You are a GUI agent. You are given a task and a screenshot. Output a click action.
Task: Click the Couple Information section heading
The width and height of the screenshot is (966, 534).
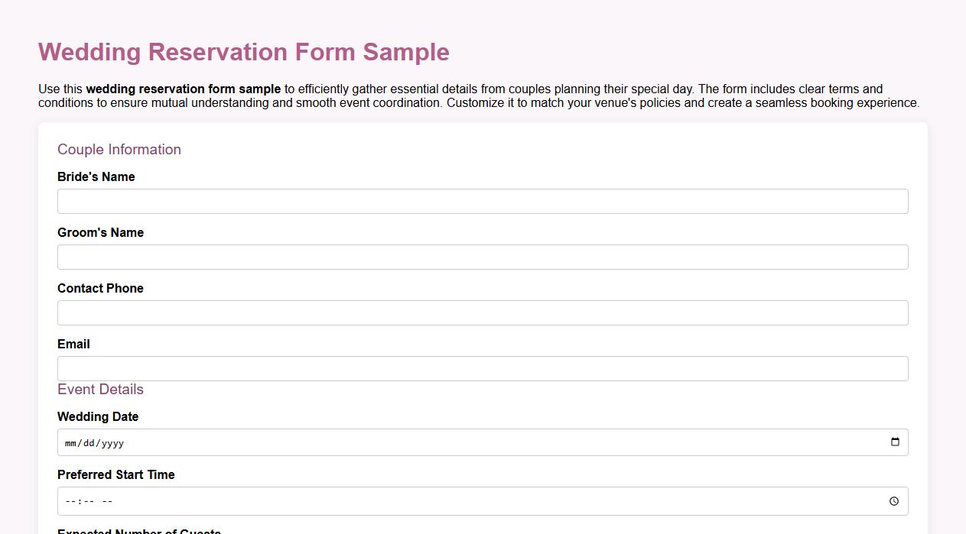click(119, 150)
